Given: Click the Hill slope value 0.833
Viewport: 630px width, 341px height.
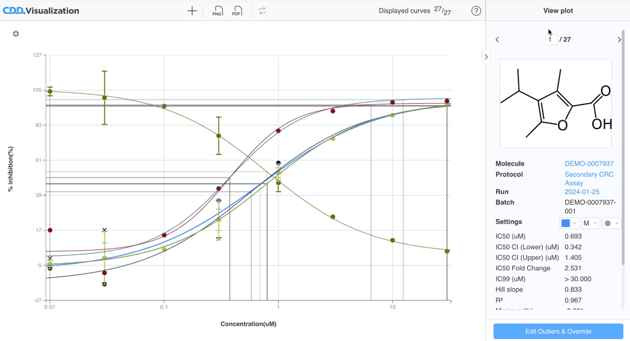Looking at the screenshot, I should [573, 290].
